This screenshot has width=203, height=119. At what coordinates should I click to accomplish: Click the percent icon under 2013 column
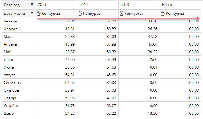coord(122,14)
